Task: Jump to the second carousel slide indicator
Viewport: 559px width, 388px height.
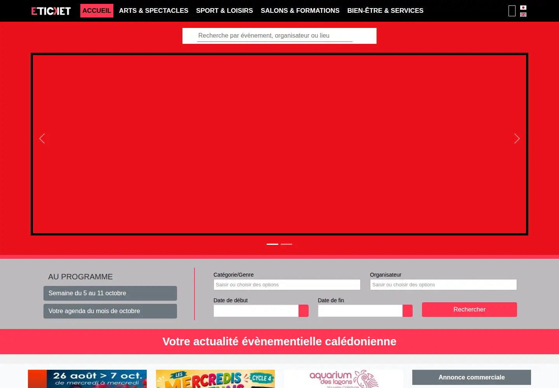Action: [x=286, y=244]
